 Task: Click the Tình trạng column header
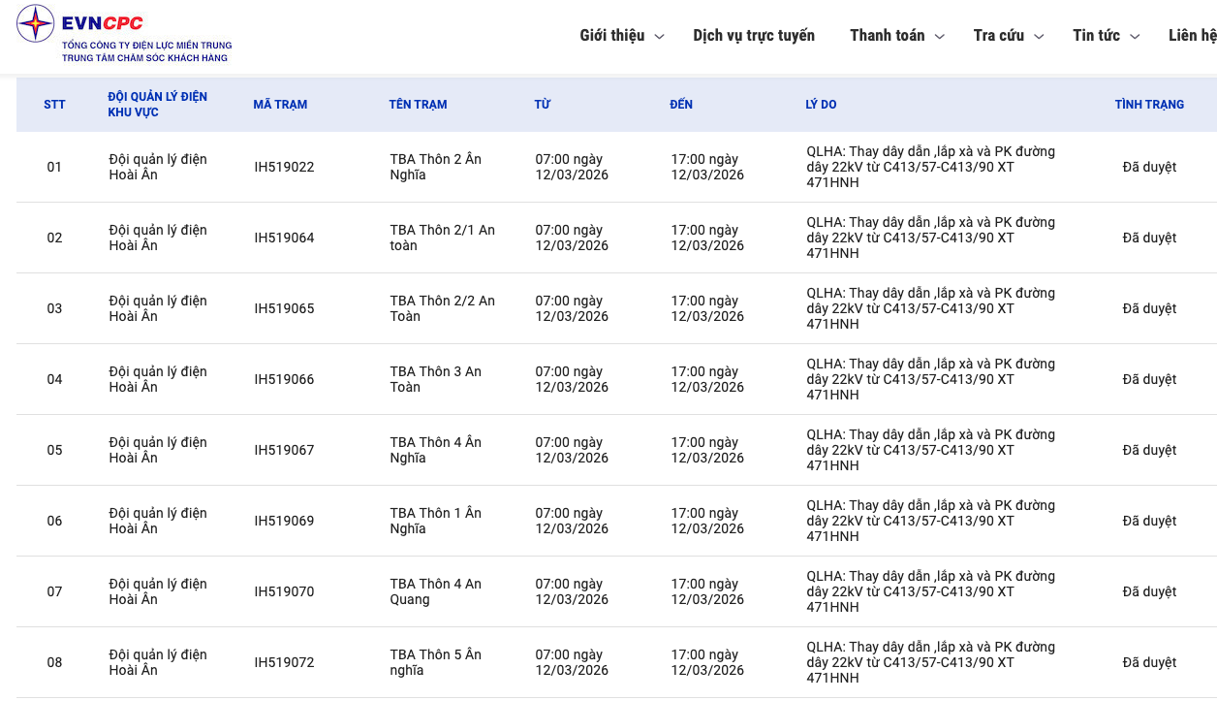point(1149,105)
